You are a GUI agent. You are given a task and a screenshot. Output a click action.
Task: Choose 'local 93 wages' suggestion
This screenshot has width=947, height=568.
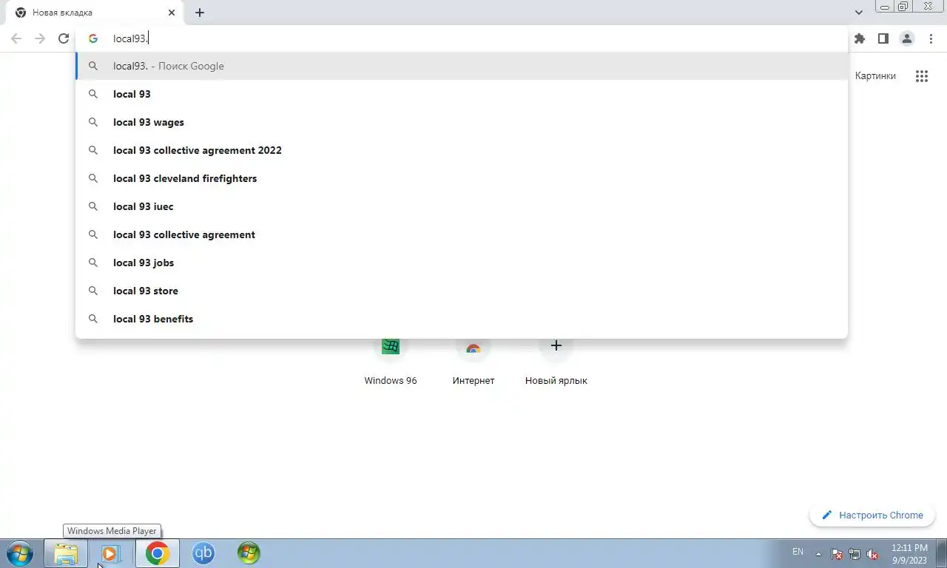click(462, 122)
